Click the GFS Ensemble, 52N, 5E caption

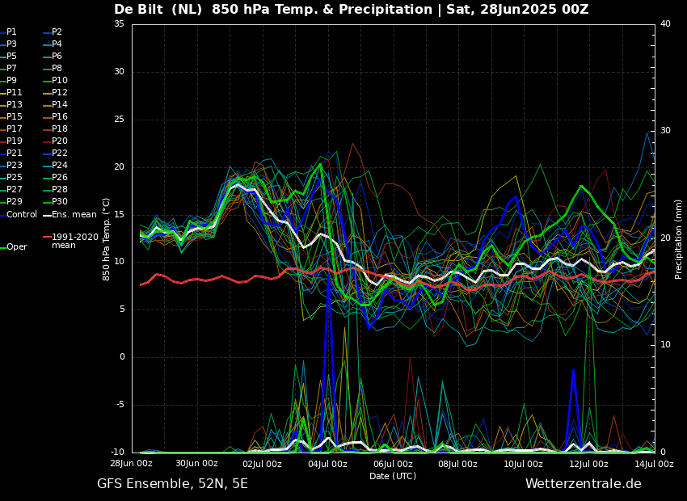point(172,484)
